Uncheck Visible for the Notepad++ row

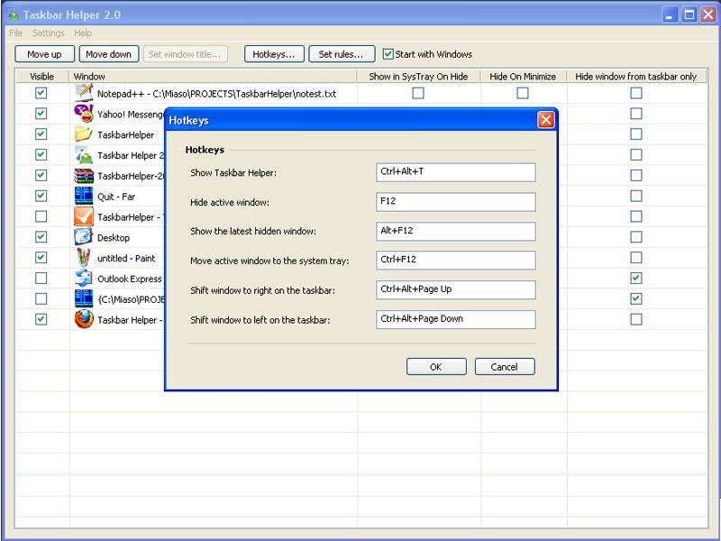tap(41, 93)
